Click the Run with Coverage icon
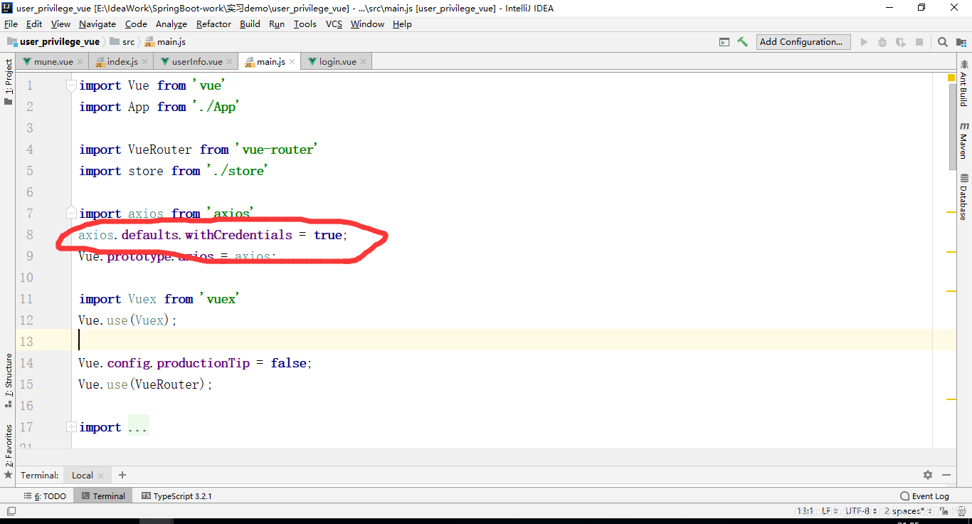Screen dimensions: 972x524 coord(901,42)
